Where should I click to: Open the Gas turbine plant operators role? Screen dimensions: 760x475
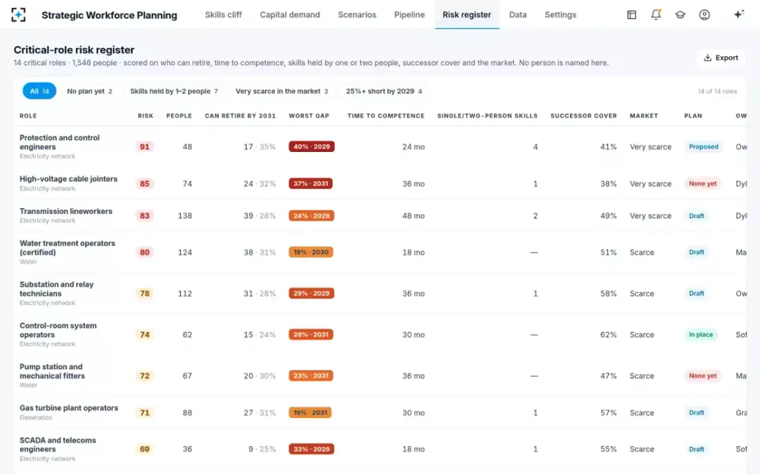click(69, 408)
